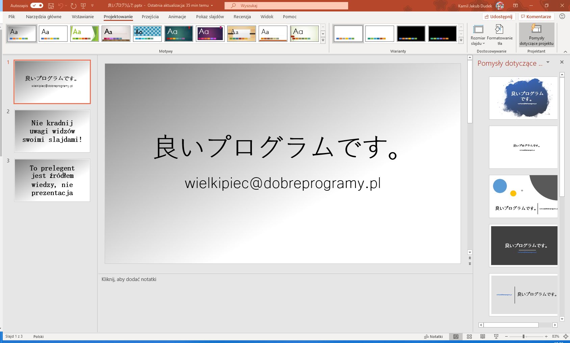
Task: Choose the dark gray design idea
Action: 523,246
